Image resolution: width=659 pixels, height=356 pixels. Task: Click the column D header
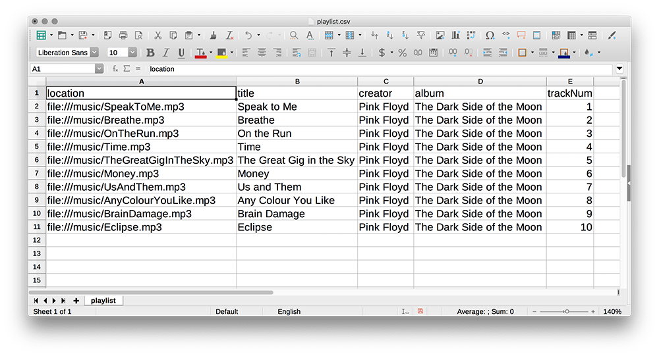pyautogui.click(x=480, y=82)
